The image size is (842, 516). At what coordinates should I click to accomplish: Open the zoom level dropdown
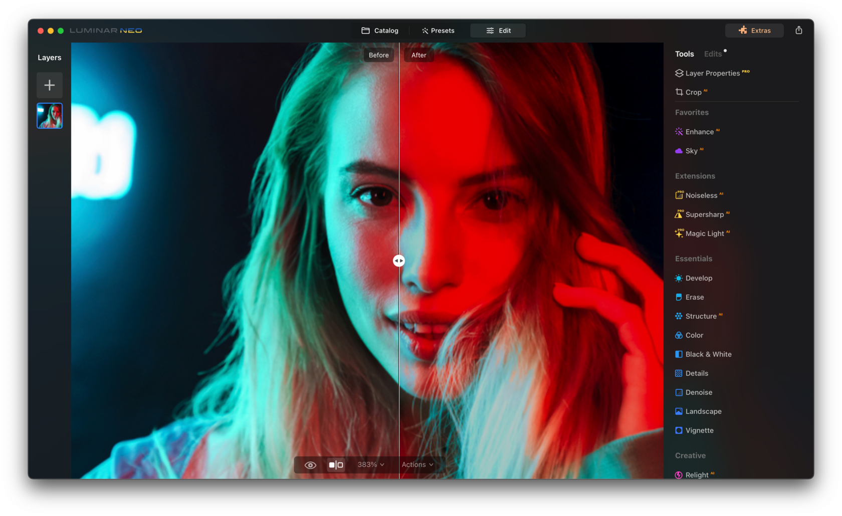pos(370,464)
